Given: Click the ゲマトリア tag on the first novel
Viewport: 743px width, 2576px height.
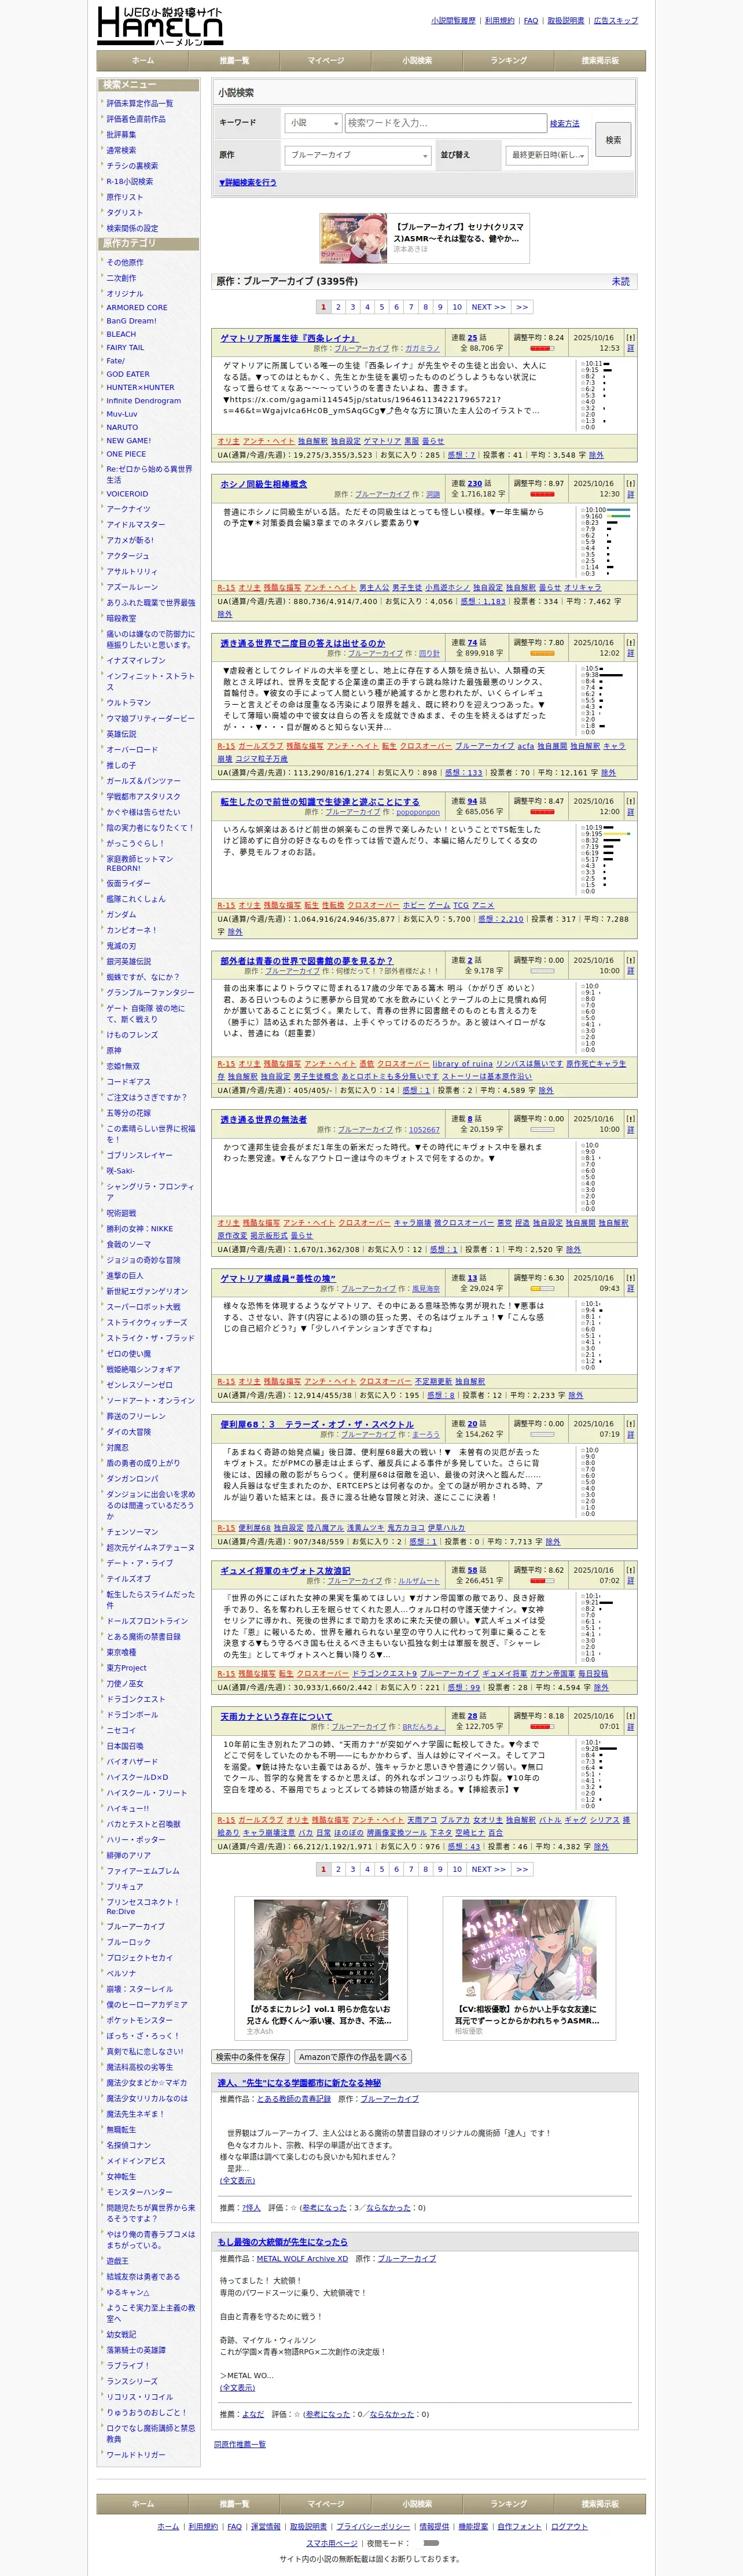Looking at the screenshot, I should click(382, 441).
